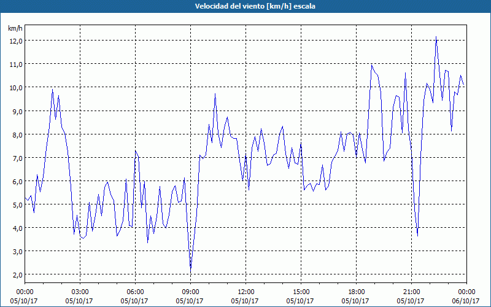
Task: Click the '03:00' time label
Action: click(80, 292)
